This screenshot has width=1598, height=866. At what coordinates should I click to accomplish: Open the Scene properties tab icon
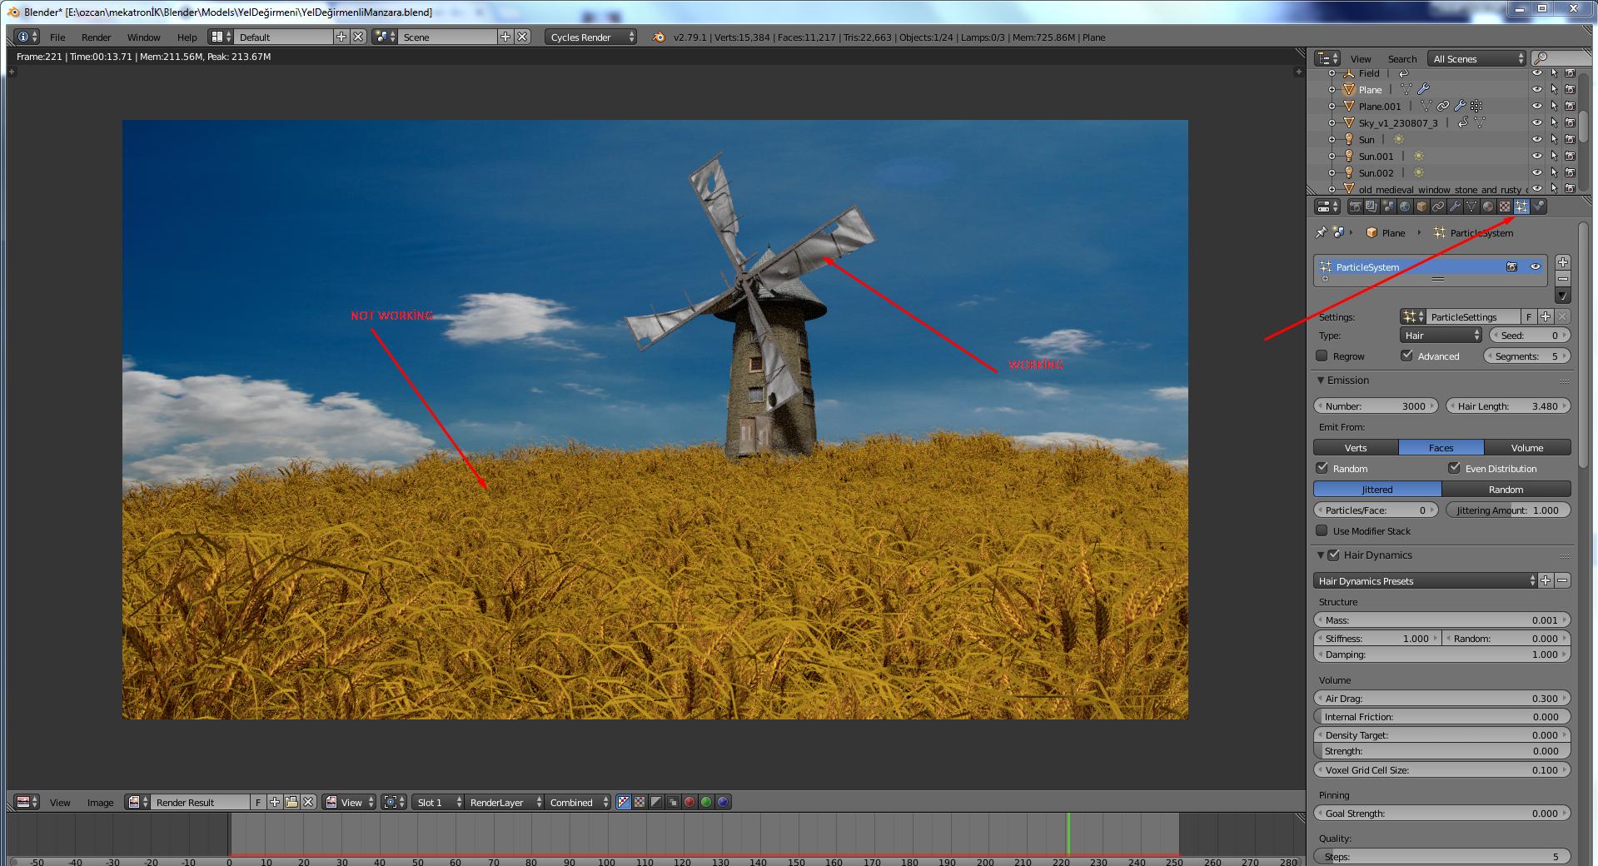coord(1388,207)
